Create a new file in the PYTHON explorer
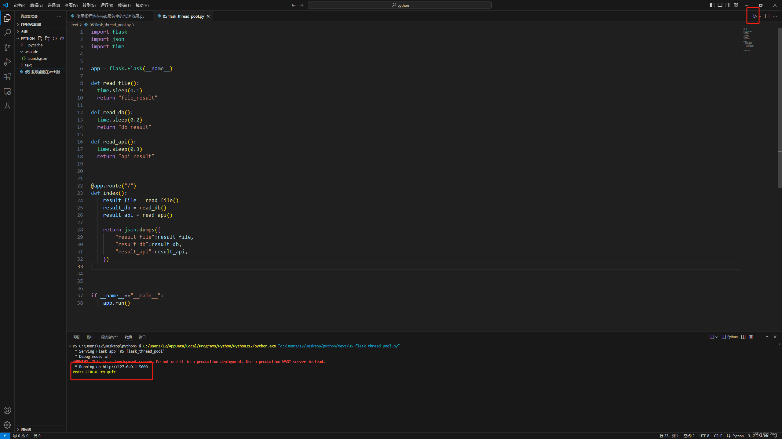This screenshot has height=439, width=782. tap(40, 38)
